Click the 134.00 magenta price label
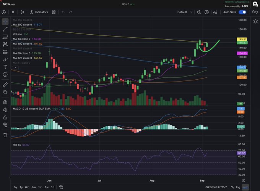 tap(242, 53)
